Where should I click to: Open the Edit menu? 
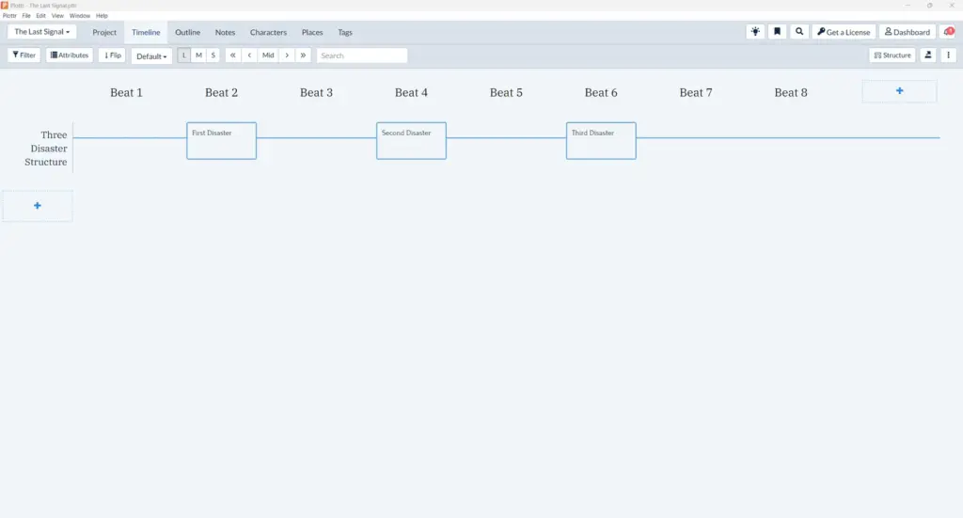click(40, 16)
